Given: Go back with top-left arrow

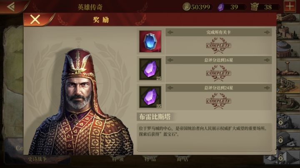Looking at the screenshot, I should 11,7.
